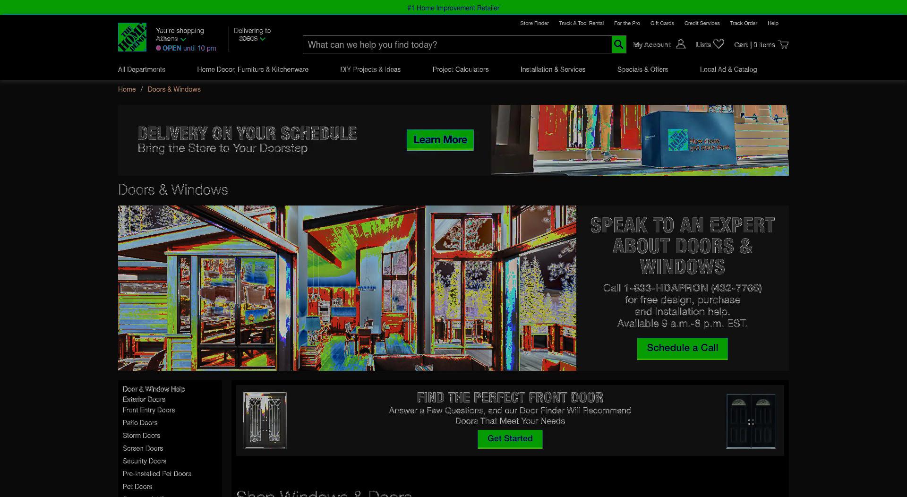Open the shopping cart icon

(x=783, y=44)
